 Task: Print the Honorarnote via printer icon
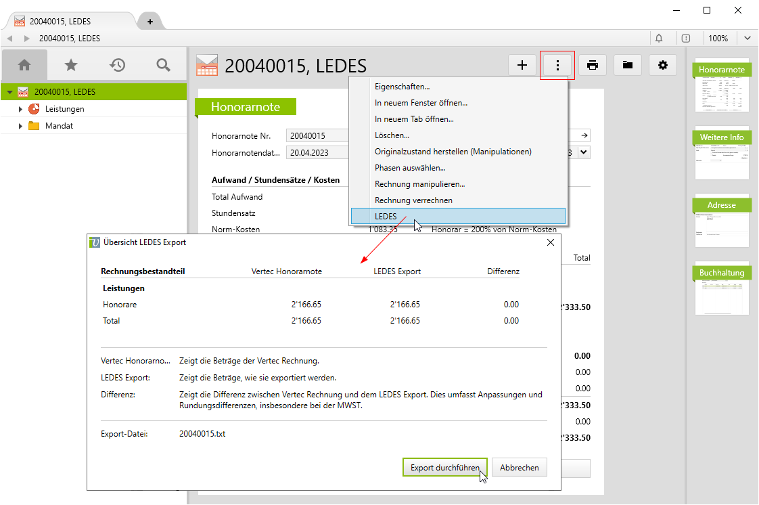(593, 64)
